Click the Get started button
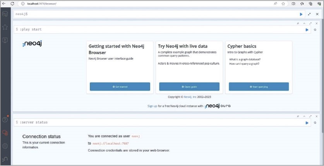Viewport: 324px width, 166px height. click(120, 87)
